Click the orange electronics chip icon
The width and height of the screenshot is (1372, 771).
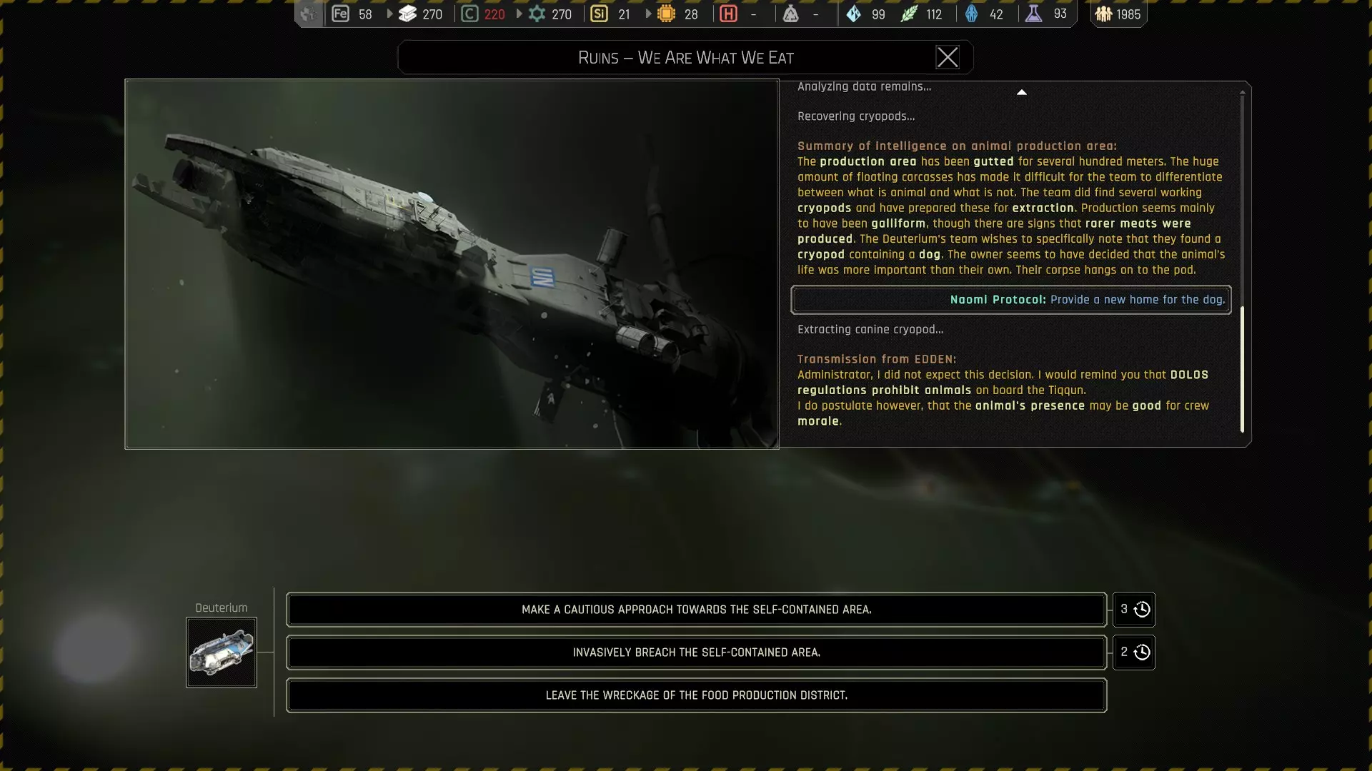point(666,14)
